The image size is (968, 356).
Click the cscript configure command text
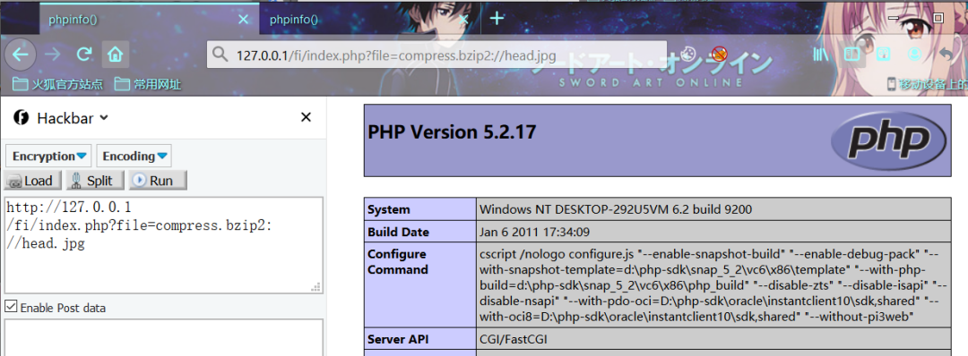tap(713, 286)
